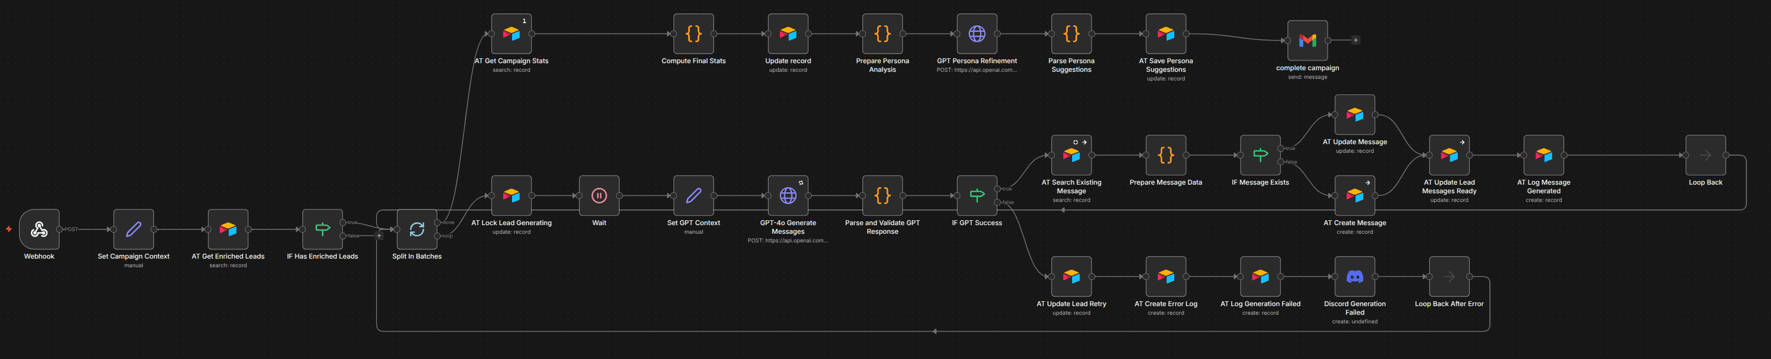The width and height of the screenshot is (1771, 359).
Task: Open the AT Lock Lead Generating node
Action: click(511, 195)
